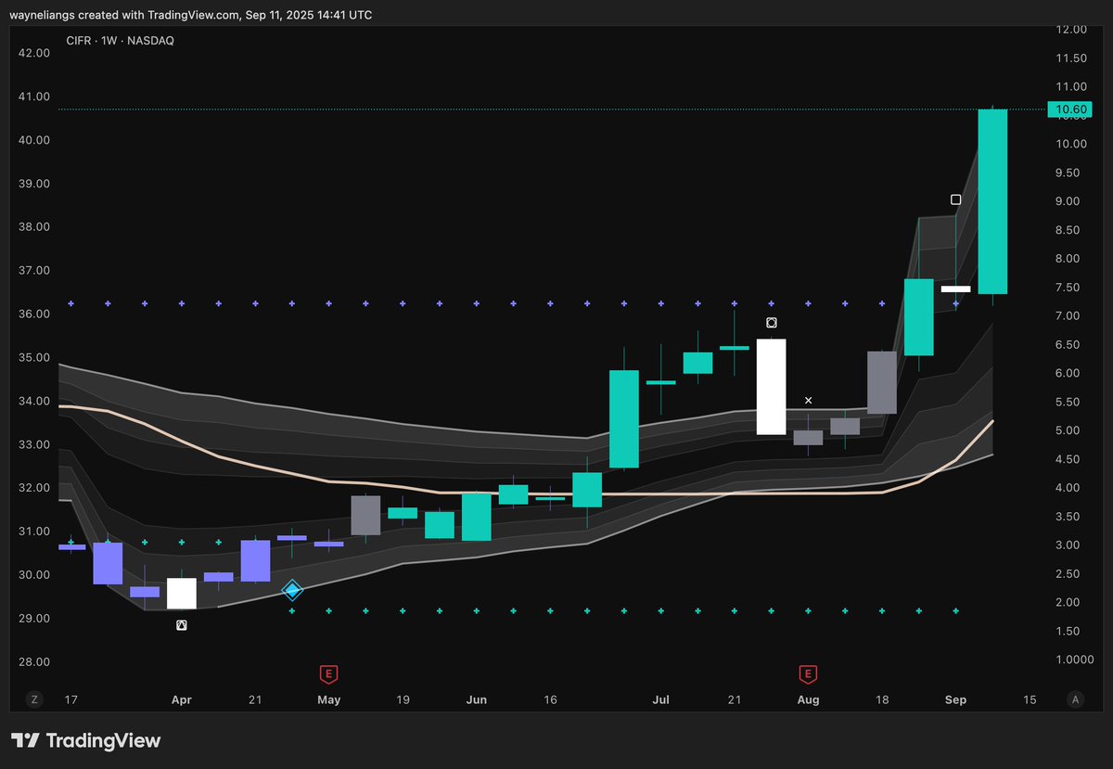This screenshot has height=769, width=1113.
Task: Open the earnings E marker near May
Action: (x=327, y=673)
